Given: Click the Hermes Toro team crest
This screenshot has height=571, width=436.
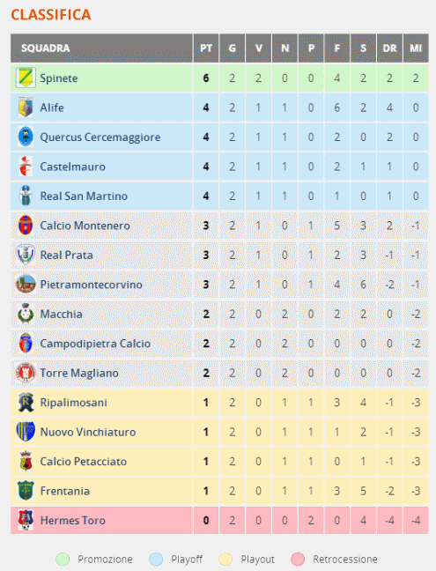Looking at the screenshot, I should tap(26, 520).
